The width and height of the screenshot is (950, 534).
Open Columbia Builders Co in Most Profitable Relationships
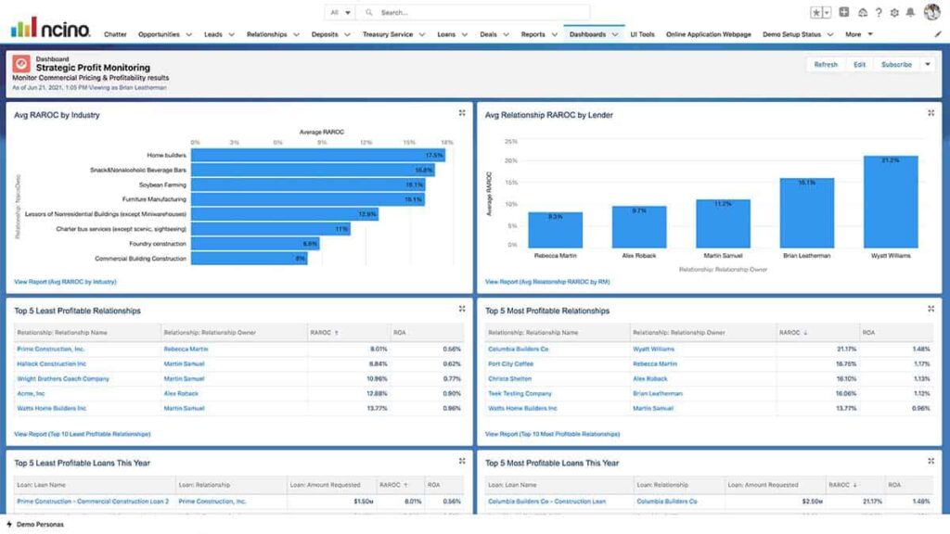point(518,350)
